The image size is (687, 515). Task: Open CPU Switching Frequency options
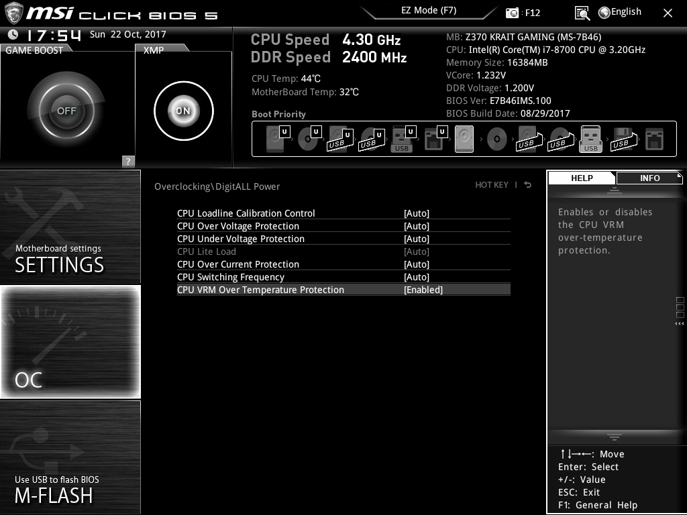tap(343, 277)
